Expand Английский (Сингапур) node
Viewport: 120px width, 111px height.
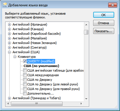point(9,47)
